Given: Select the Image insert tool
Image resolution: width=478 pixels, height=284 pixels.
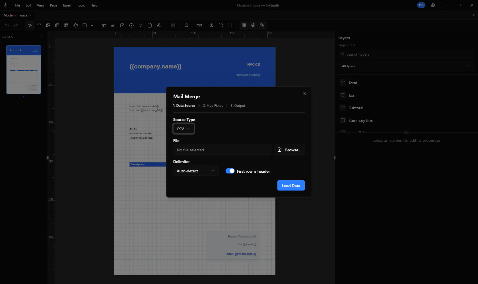Looking at the screenshot, I should [48, 26].
